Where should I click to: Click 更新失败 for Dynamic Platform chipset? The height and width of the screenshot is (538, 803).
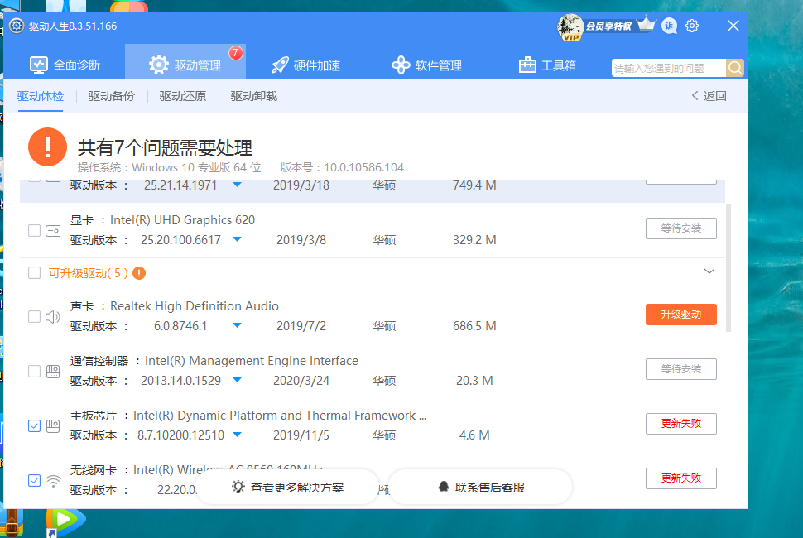pos(681,424)
